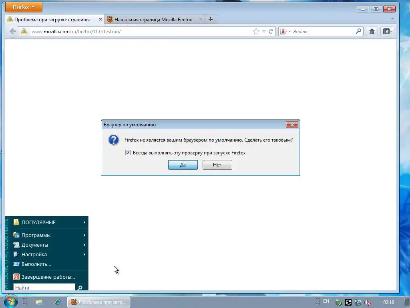Go back with the back arrow
The width and height of the screenshot is (410, 308).
(12, 31)
